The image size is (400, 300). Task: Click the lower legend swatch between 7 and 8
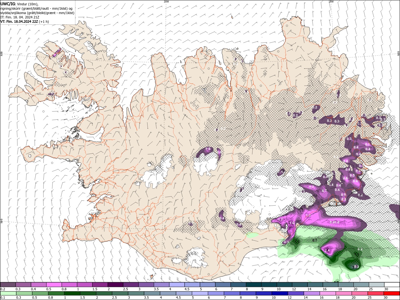(232, 293)
